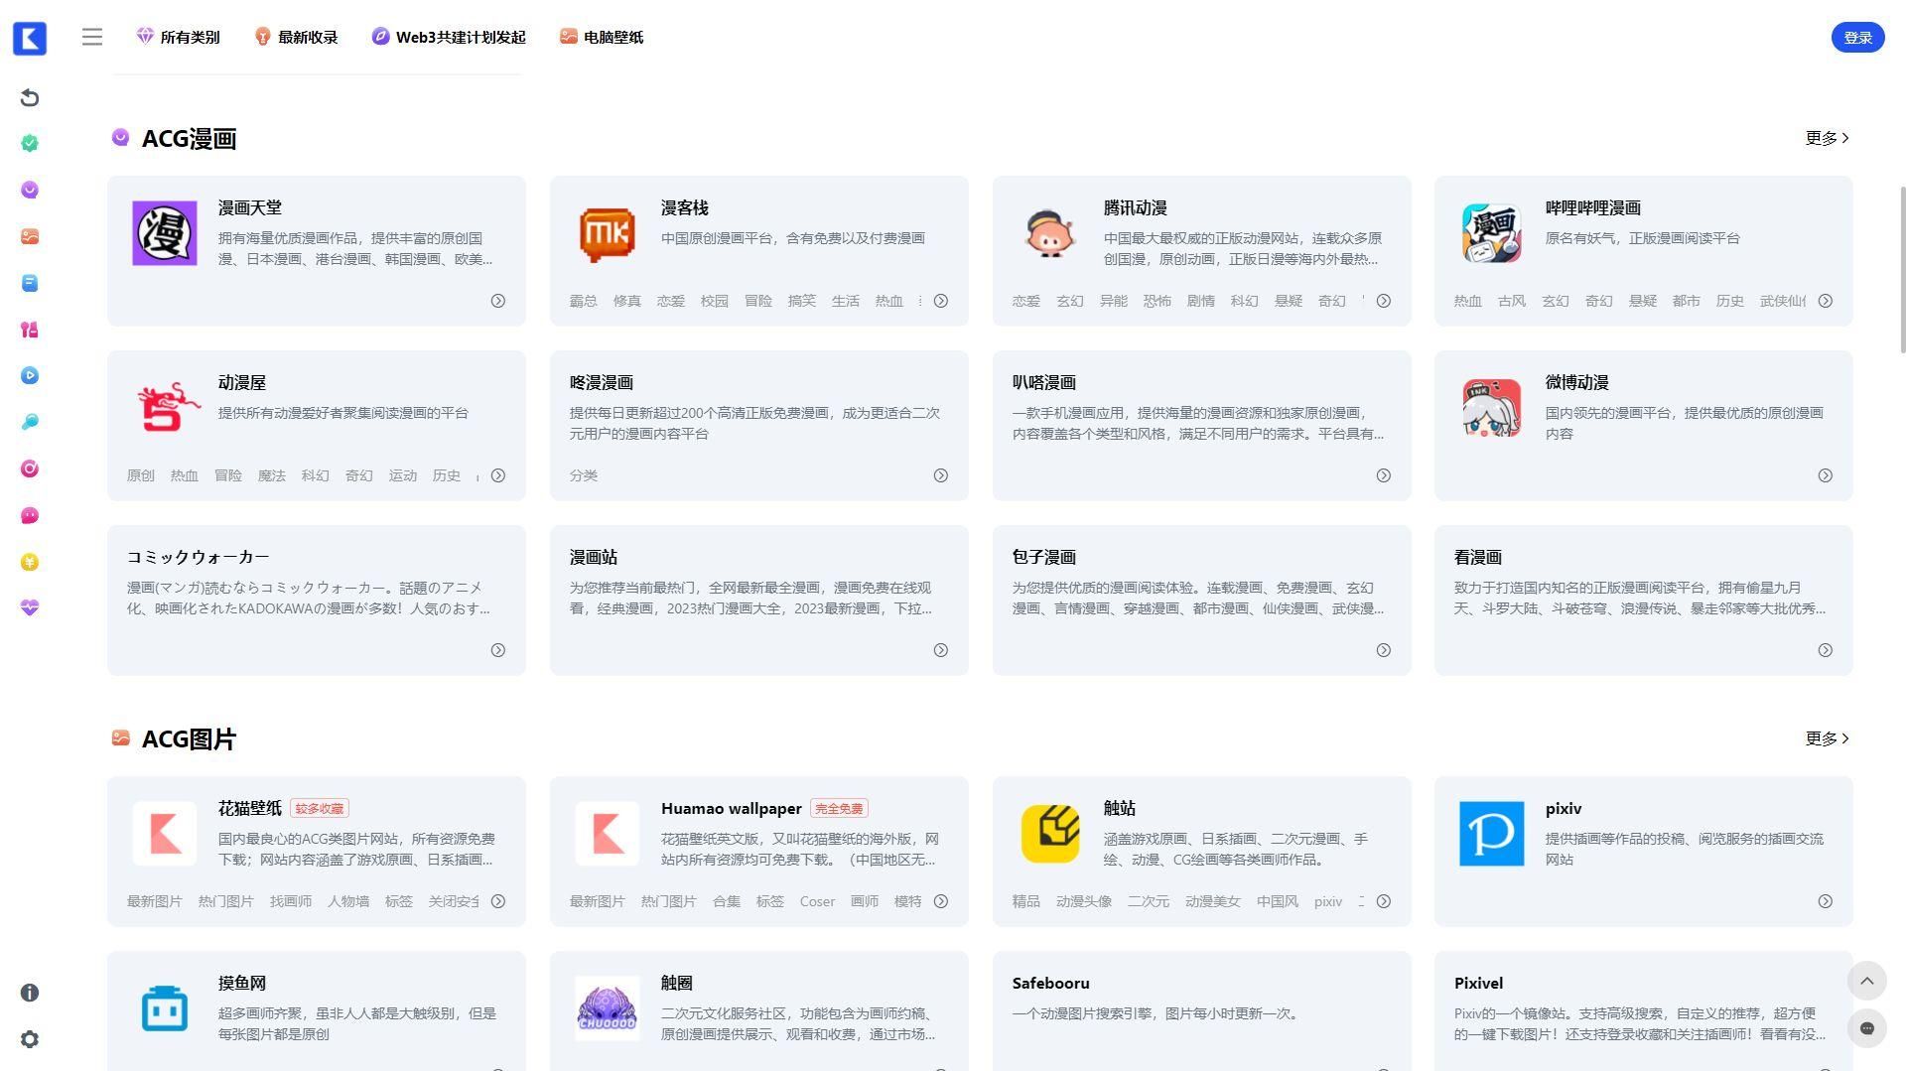Open the pink gift sidebar icon
The width and height of the screenshot is (1906, 1071).
click(x=30, y=330)
